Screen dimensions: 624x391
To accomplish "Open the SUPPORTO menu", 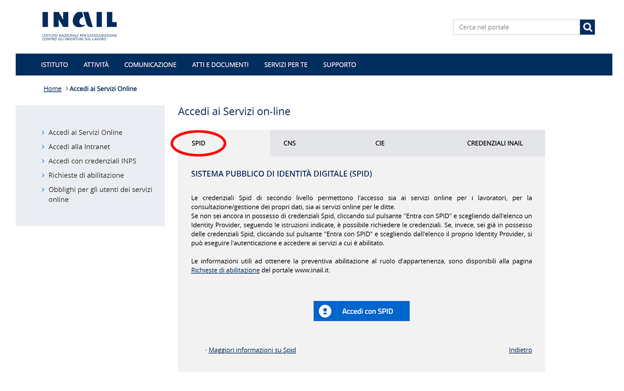I will [x=339, y=65].
